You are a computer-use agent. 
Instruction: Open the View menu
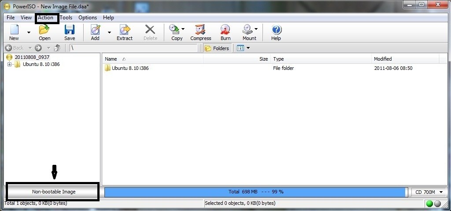click(x=26, y=18)
